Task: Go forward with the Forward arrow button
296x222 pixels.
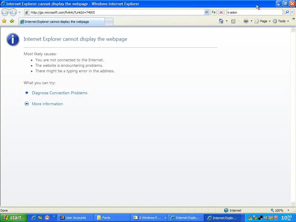Action: tap(13, 12)
